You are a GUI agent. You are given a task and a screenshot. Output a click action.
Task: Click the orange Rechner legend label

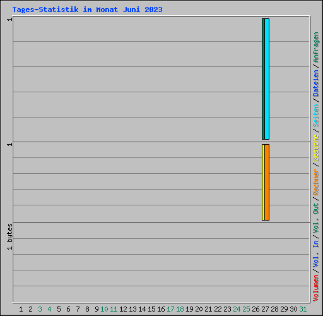[315, 182]
